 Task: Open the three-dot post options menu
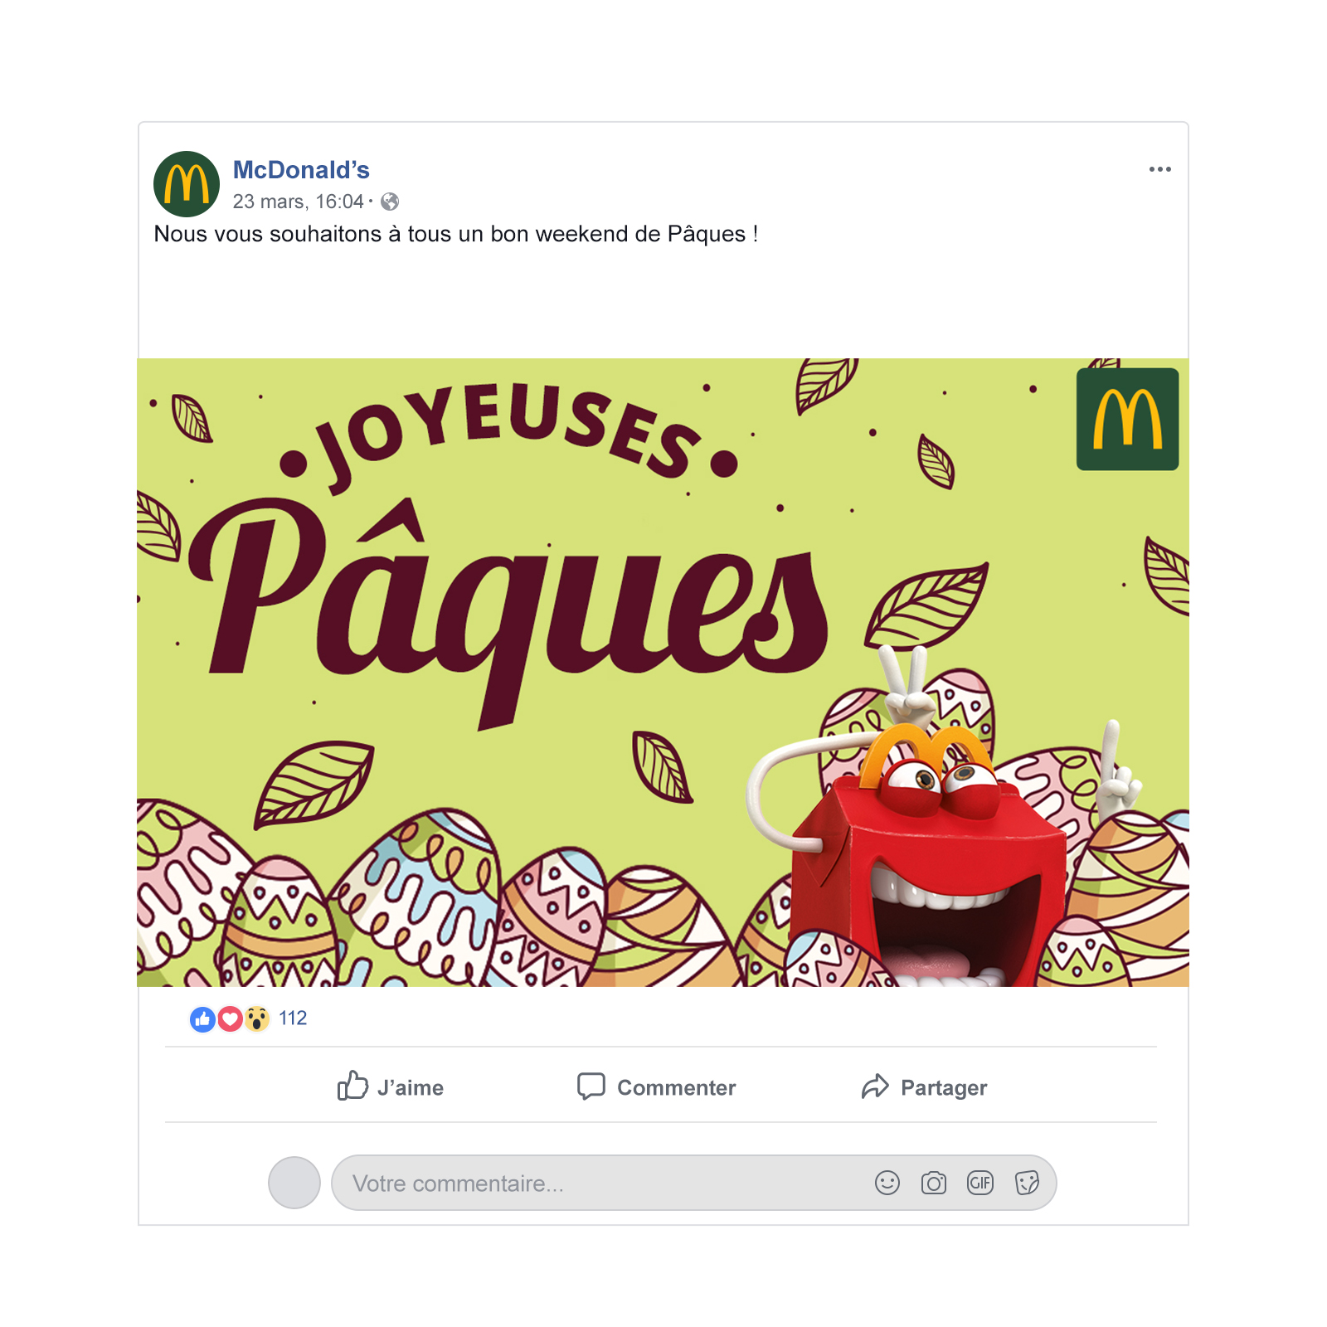(1159, 169)
